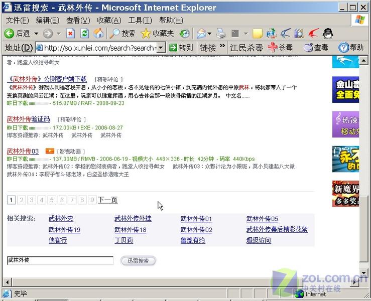Click the red bird toolbar icon
Screen dimensions: 371x301
[313, 33]
